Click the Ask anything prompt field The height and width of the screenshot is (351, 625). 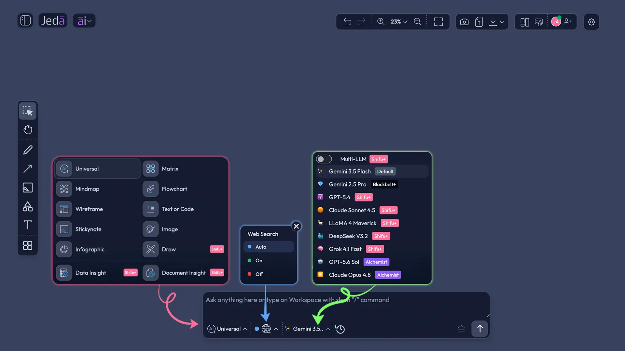coord(346,305)
